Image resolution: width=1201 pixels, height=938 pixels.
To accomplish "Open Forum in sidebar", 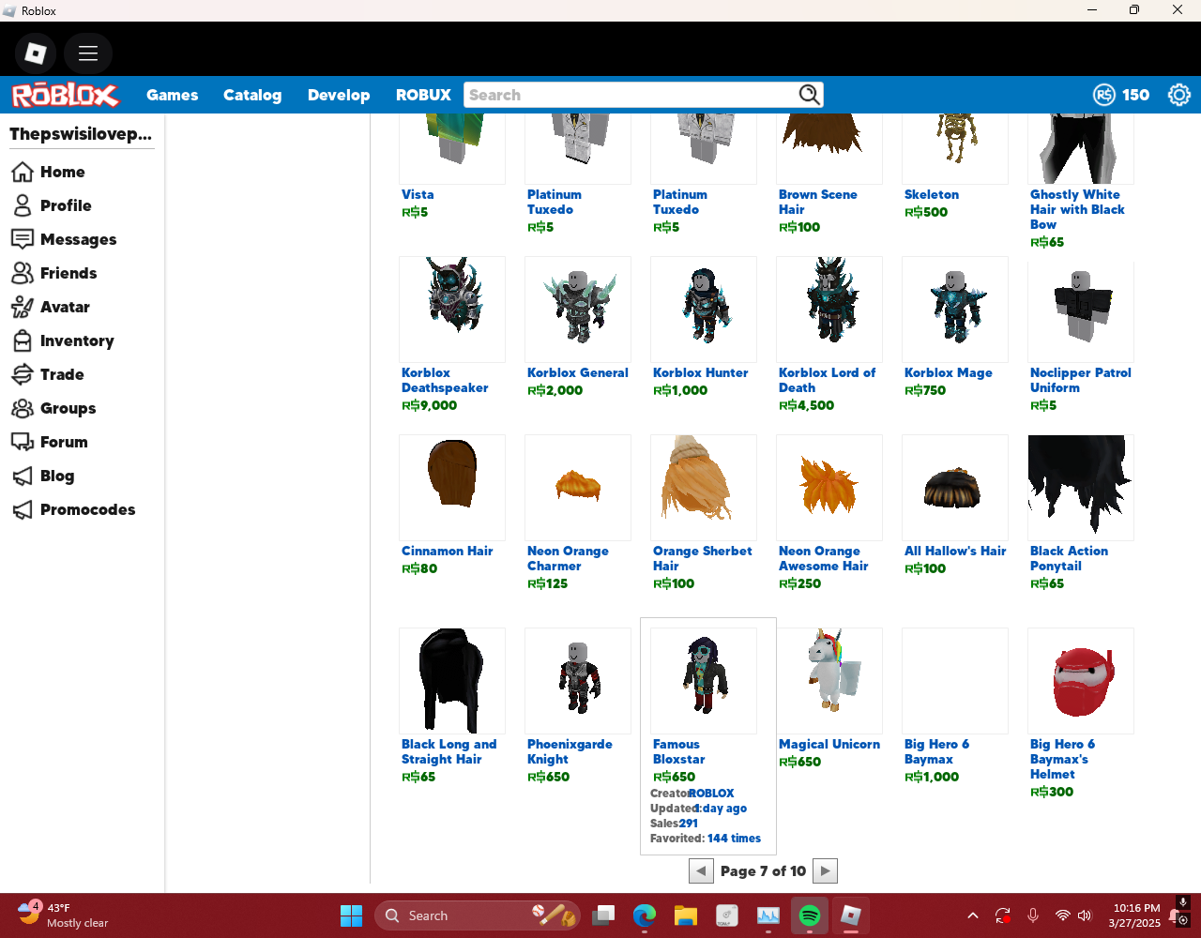I will tap(50, 442).
